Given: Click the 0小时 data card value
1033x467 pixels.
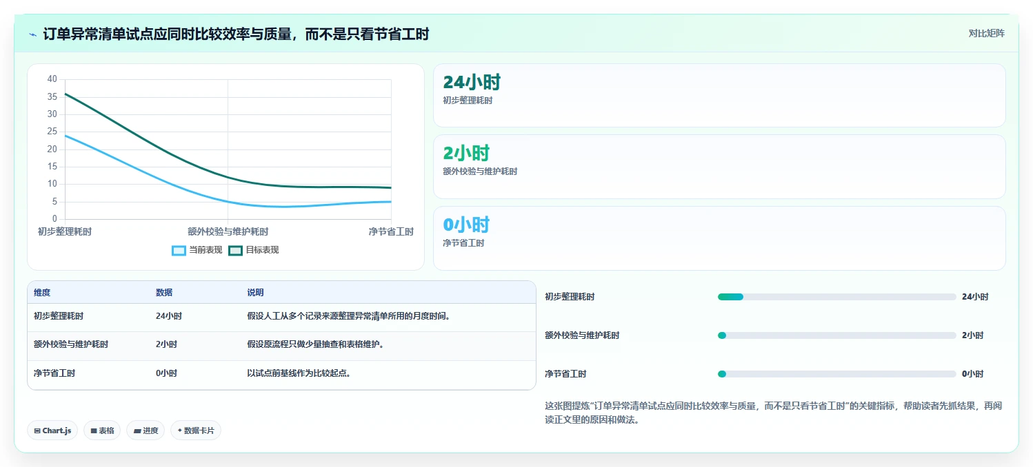Looking at the screenshot, I should pyautogui.click(x=466, y=225).
